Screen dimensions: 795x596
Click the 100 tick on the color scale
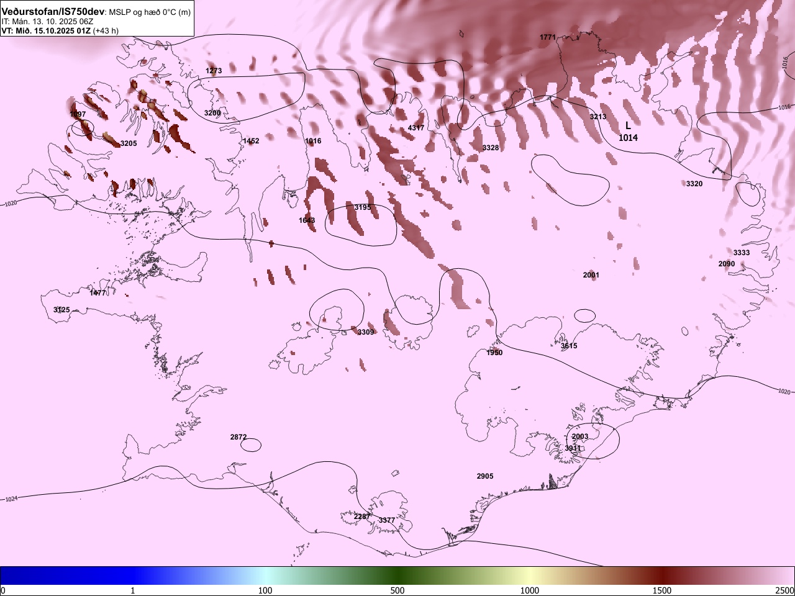click(265, 590)
